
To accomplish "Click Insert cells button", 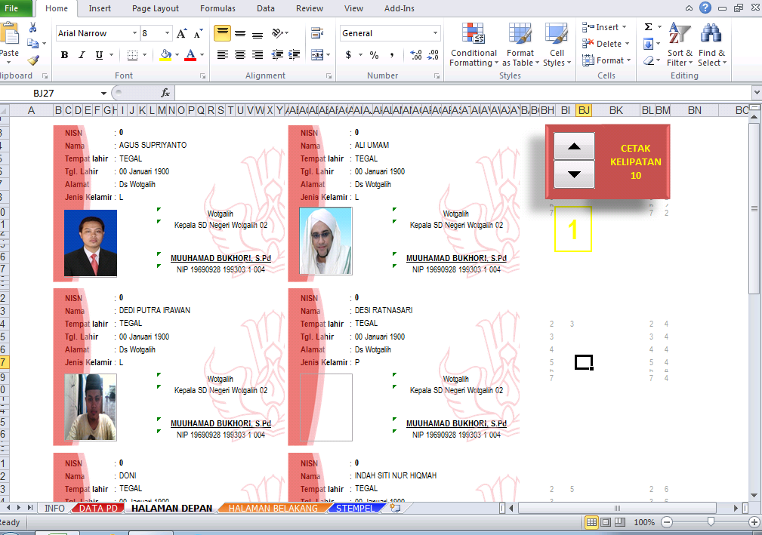I will coord(604,27).
